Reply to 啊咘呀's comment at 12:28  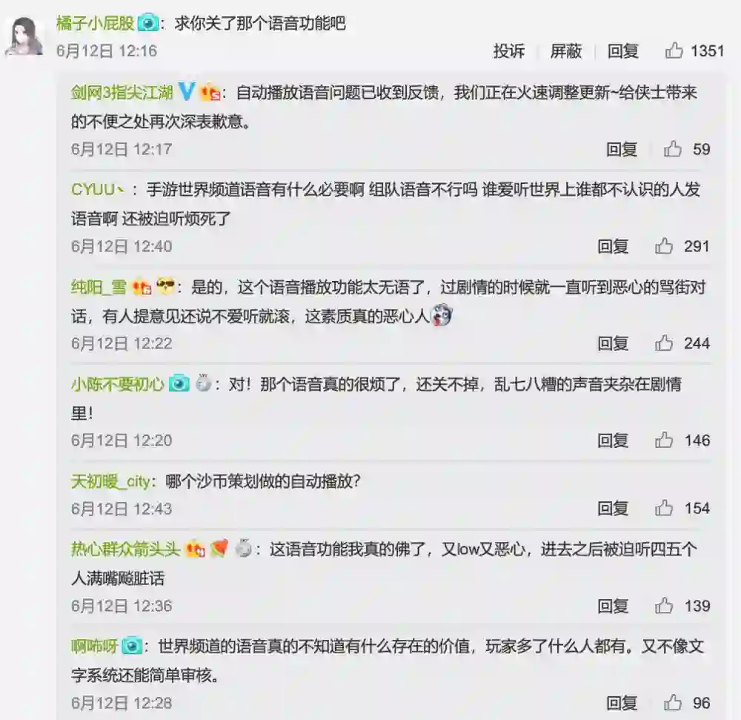(x=622, y=703)
